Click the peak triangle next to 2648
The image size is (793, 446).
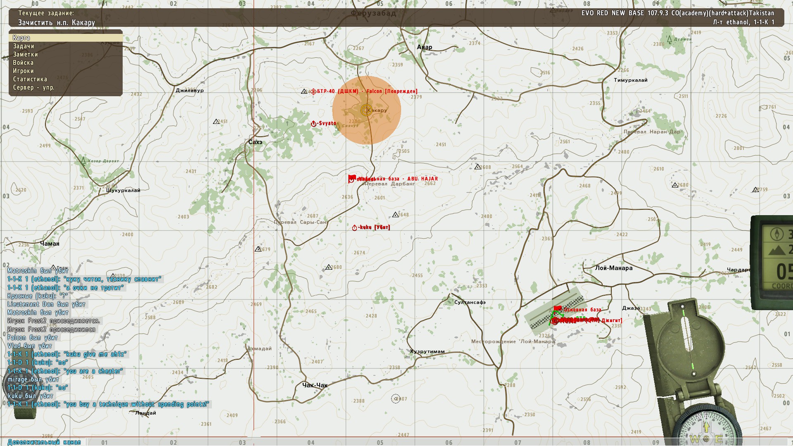coord(395,215)
